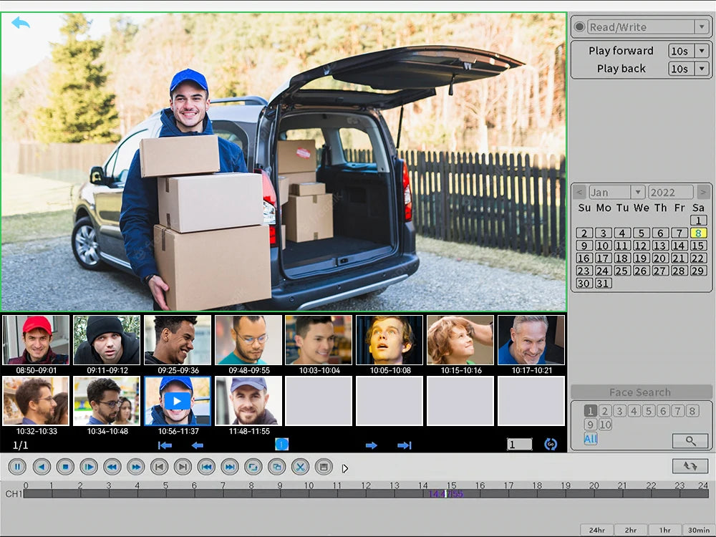Screen dimensions: 716x537
Task: Click CH1 timeline at hour 9
Action: tap(280, 494)
